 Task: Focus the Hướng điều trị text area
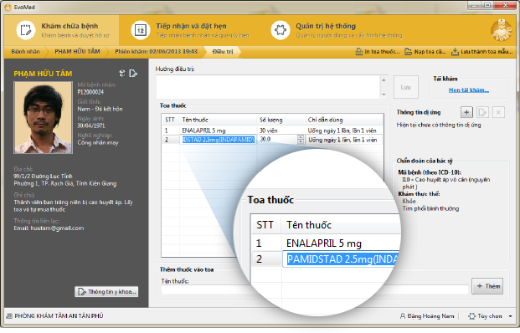pyautogui.click(x=268, y=87)
